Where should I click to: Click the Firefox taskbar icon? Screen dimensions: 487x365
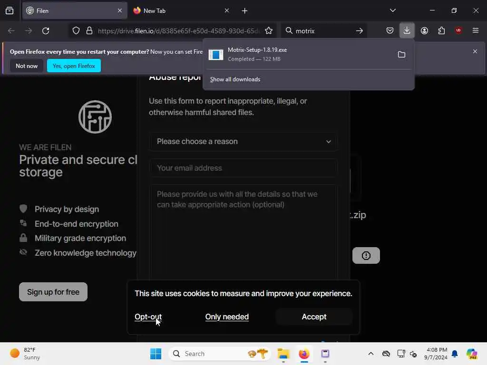[x=304, y=354]
